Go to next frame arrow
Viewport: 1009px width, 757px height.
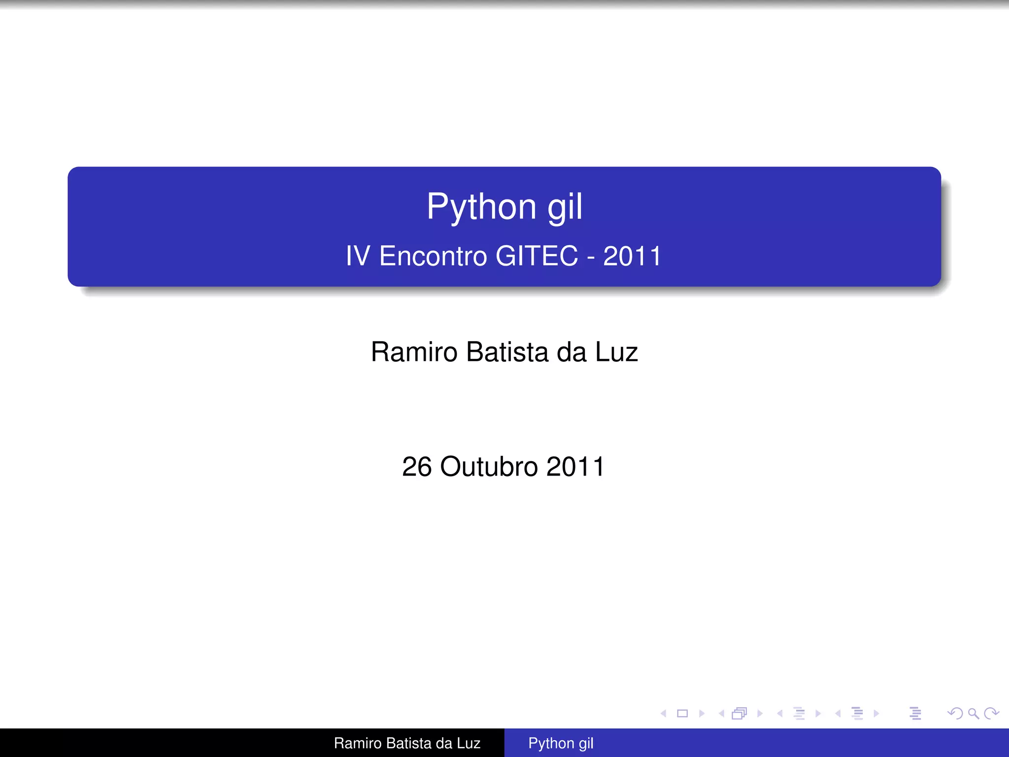pyautogui.click(x=760, y=713)
